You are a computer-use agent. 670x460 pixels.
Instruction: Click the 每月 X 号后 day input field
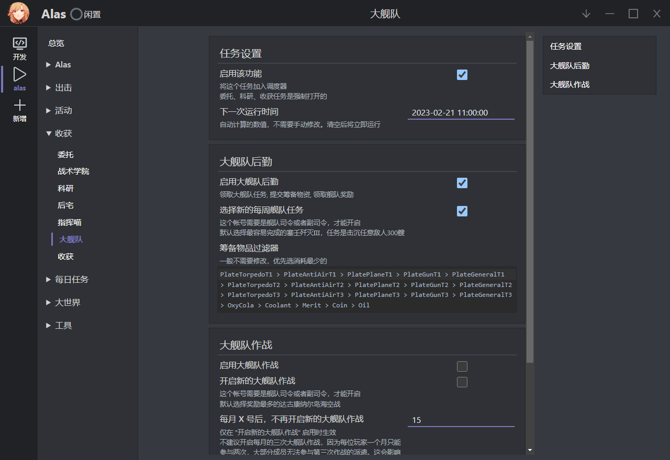[461, 420]
